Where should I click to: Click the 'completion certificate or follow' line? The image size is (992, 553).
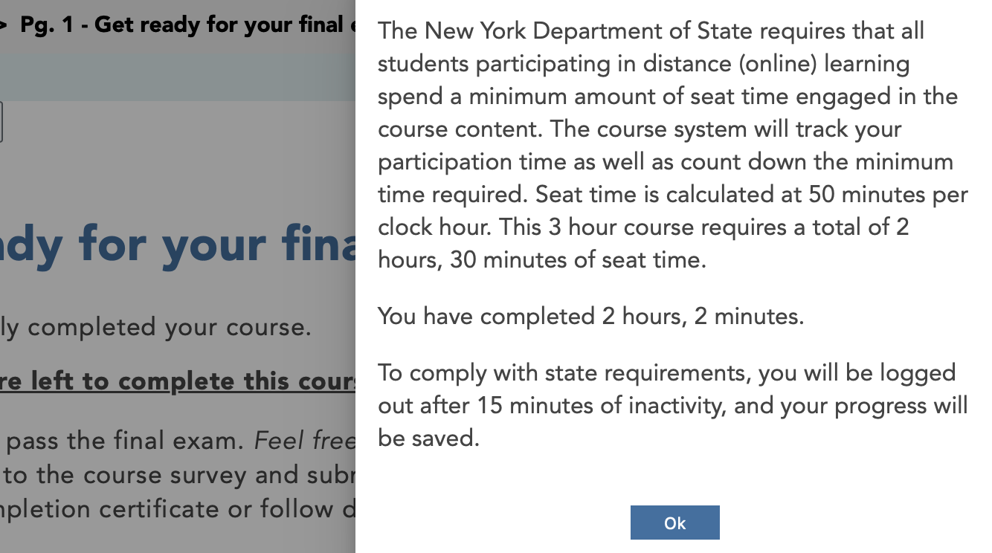tap(178, 509)
